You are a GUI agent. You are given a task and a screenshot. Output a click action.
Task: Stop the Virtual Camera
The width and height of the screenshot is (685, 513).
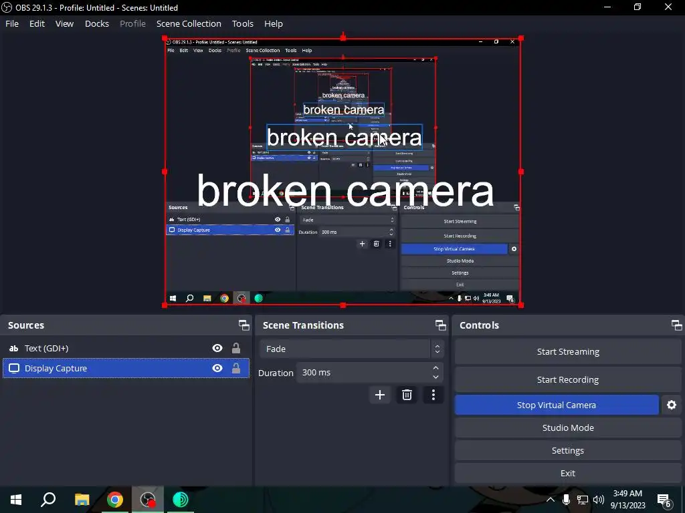pyautogui.click(x=557, y=405)
